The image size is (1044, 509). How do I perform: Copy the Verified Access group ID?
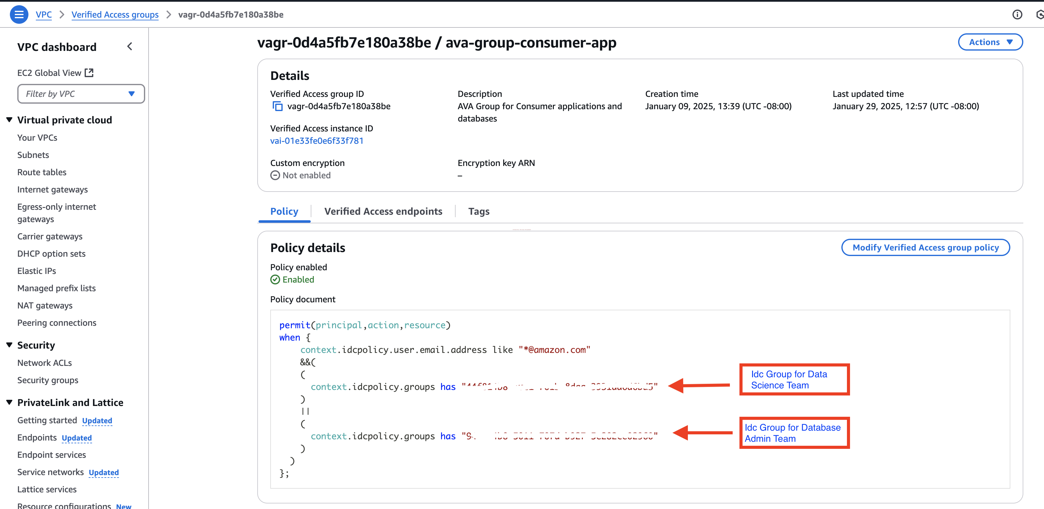pyautogui.click(x=277, y=106)
